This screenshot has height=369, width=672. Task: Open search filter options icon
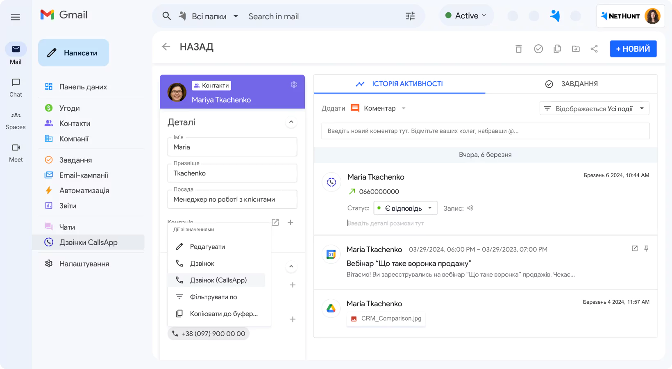(x=410, y=16)
